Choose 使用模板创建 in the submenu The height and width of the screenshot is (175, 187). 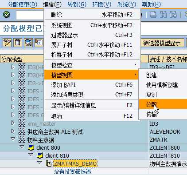[x=163, y=85]
